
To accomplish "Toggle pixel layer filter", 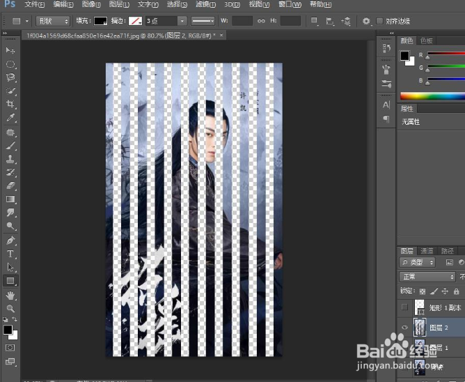I will (x=449, y=262).
